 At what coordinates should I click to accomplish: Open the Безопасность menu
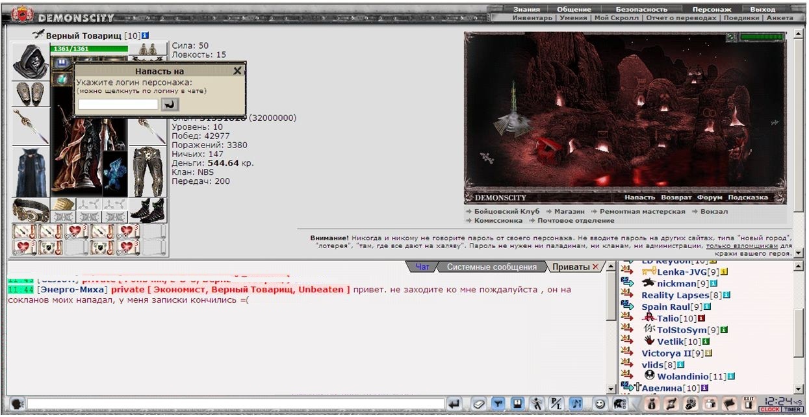(x=641, y=10)
